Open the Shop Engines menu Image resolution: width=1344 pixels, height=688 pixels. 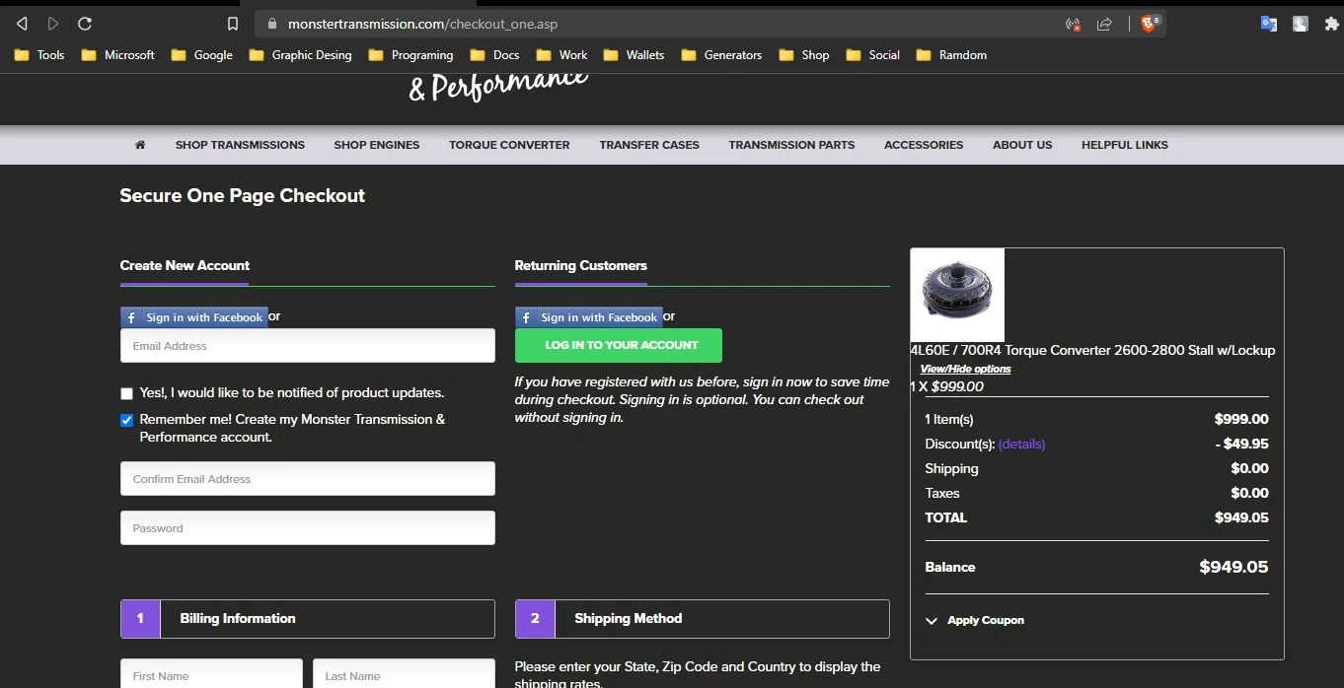pos(376,145)
